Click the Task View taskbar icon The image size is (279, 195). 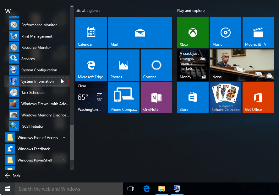pos(131,189)
